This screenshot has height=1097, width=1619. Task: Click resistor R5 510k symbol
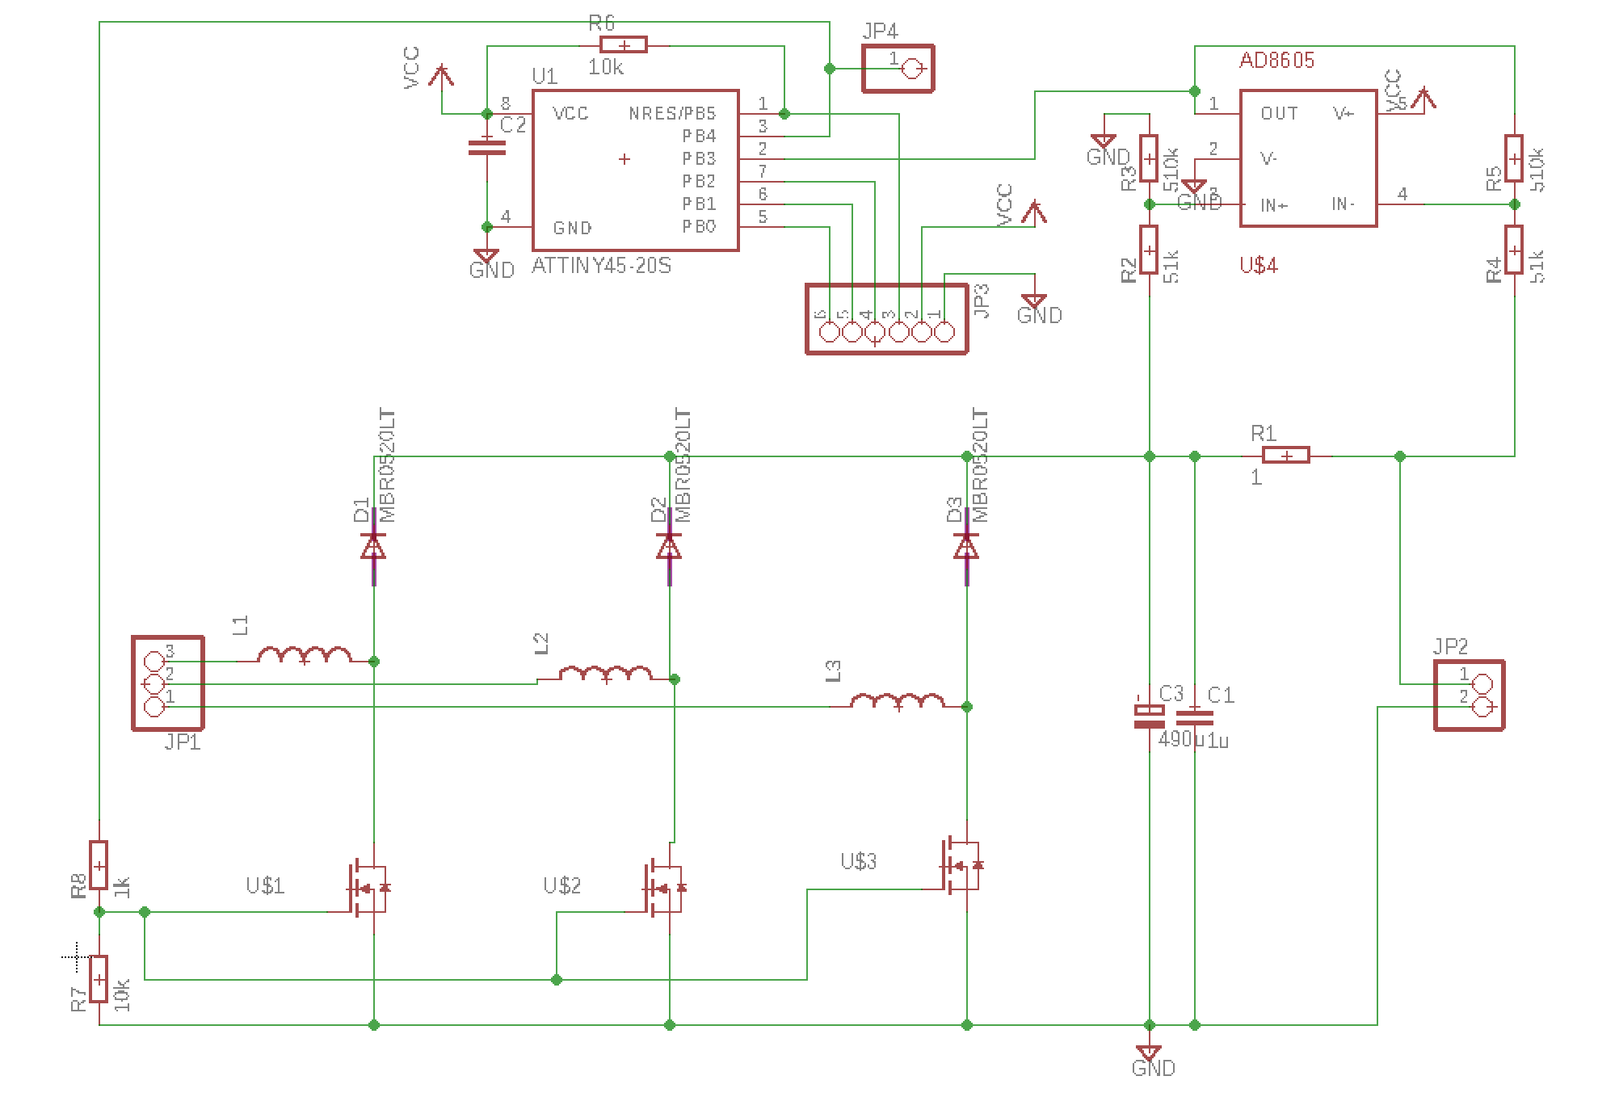coord(1514,158)
